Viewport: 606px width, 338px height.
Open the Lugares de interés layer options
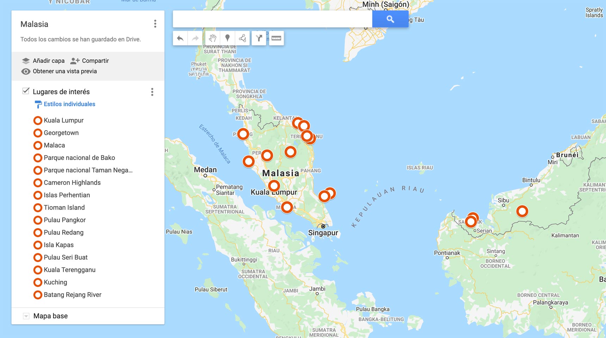coord(152,92)
